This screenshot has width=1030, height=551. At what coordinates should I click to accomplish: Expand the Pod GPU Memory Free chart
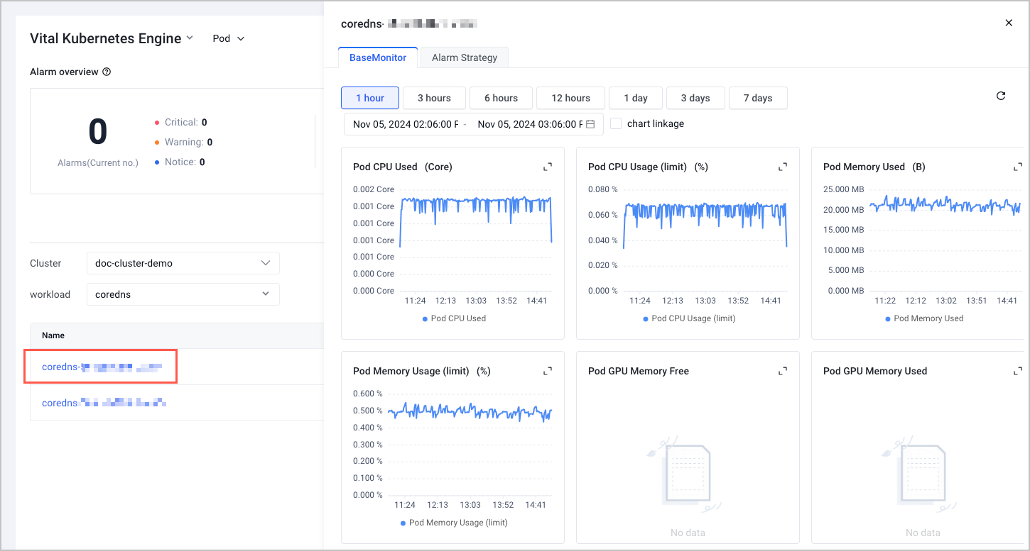pyautogui.click(x=783, y=371)
